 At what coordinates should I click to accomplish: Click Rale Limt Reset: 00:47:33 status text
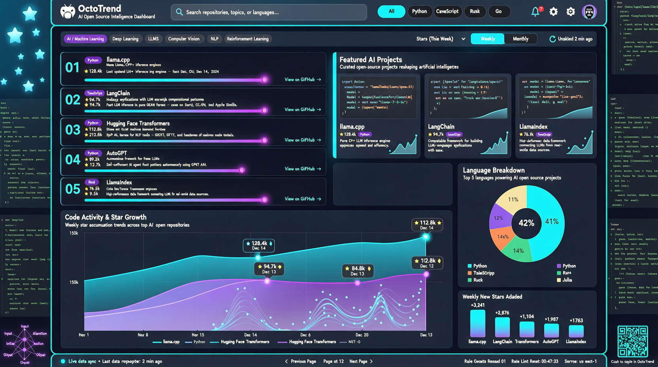pyautogui.click(x=535, y=361)
